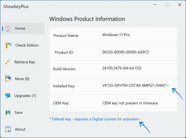Click the Upgrades monitor icon
The width and height of the screenshot is (186, 138).
click(8, 96)
